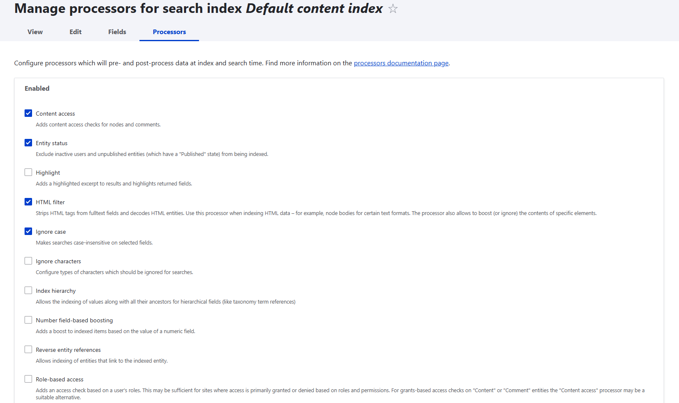Enable the Reverse entity references processor
This screenshot has height=403, width=679.
(28, 349)
